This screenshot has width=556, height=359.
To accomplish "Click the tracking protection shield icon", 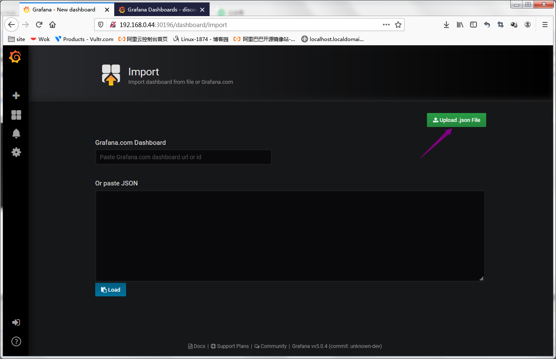I will tap(101, 25).
